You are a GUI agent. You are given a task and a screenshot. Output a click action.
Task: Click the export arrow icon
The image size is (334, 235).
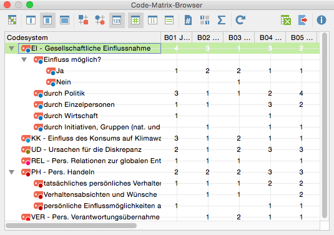point(303,20)
